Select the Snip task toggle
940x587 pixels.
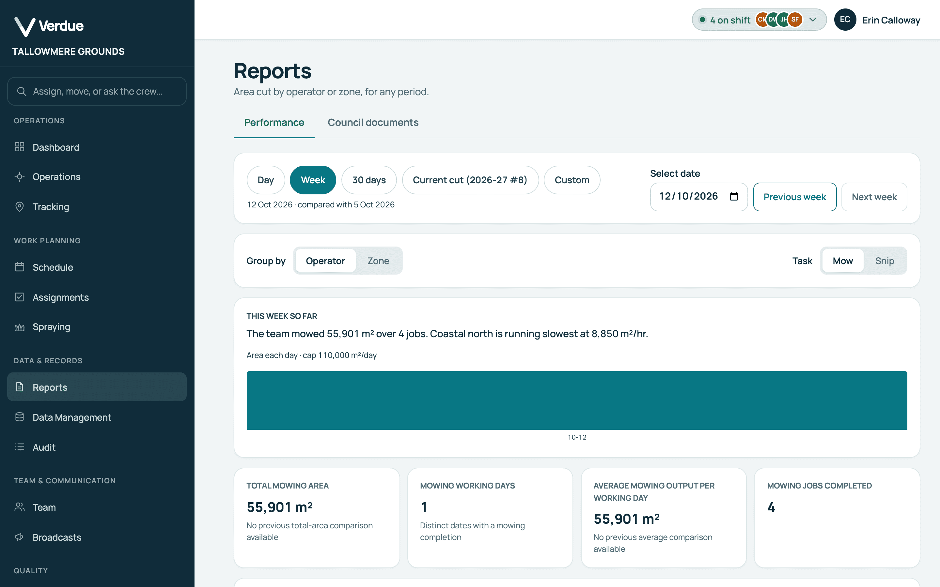885,261
